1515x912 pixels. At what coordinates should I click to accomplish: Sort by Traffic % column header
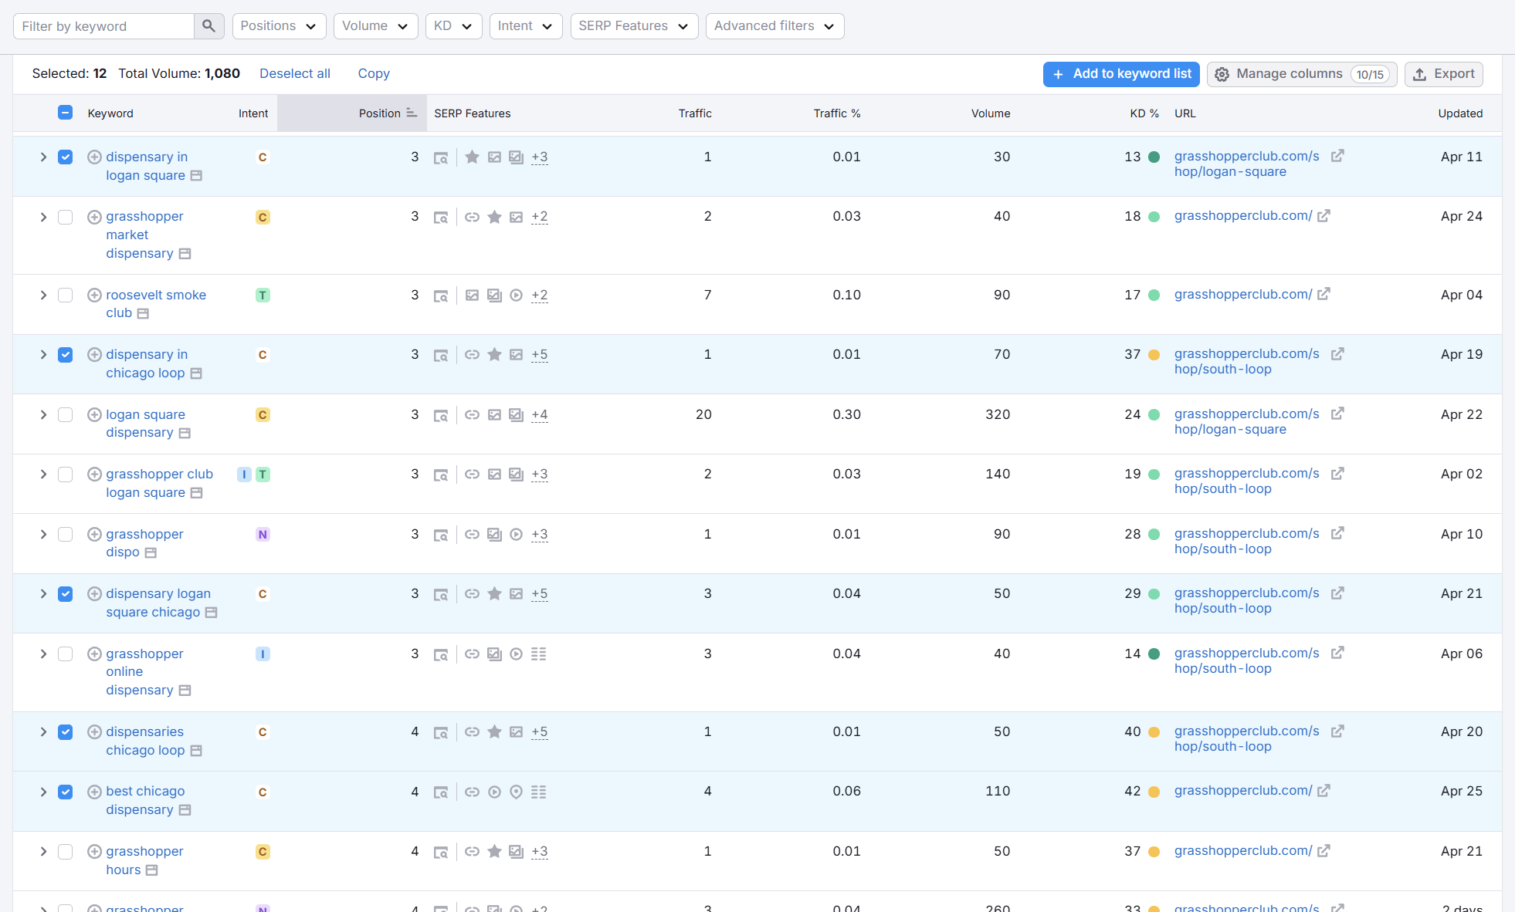pyautogui.click(x=837, y=113)
